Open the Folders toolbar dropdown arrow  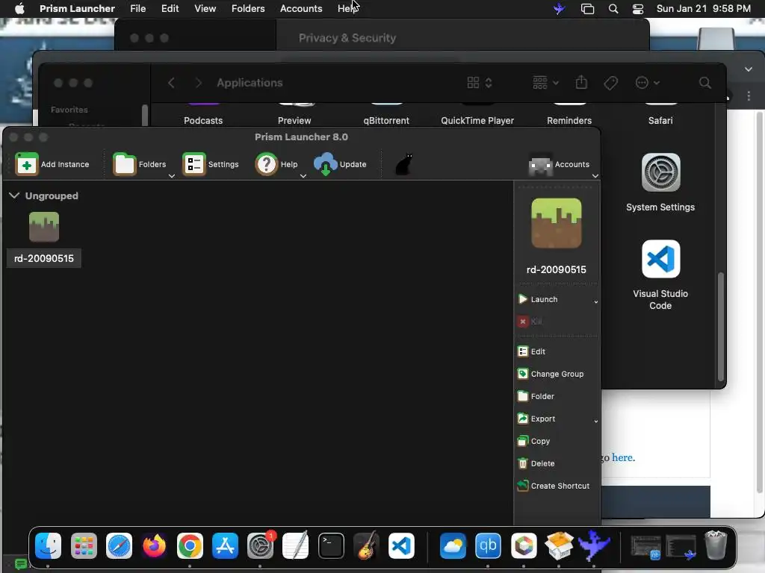coord(171,176)
